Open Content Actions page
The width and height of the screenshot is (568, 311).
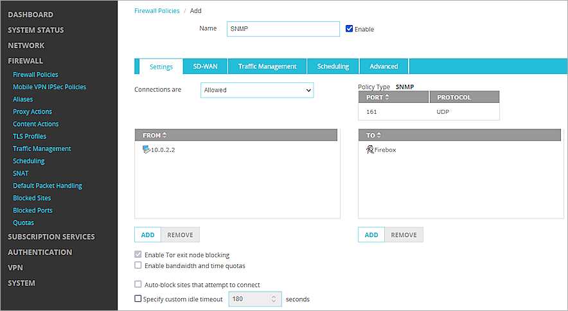36,124
